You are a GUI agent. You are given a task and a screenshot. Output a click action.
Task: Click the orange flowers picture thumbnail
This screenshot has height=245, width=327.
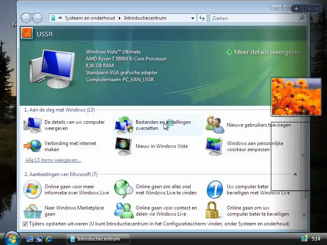pos(296,97)
